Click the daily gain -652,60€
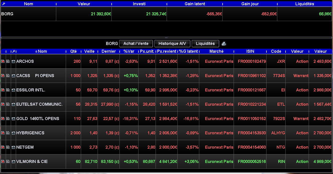This screenshot has width=333, height=174. point(269,14)
